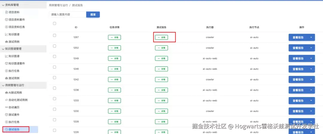Open 项目资料套件 sidebar entry
The width and height of the screenshot is (323, 134).
tap(15, 20)
